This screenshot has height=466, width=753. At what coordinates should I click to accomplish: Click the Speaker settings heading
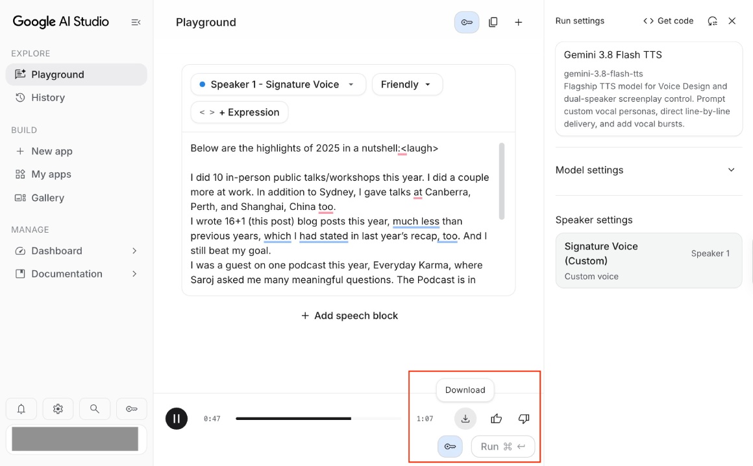[594, 220]
